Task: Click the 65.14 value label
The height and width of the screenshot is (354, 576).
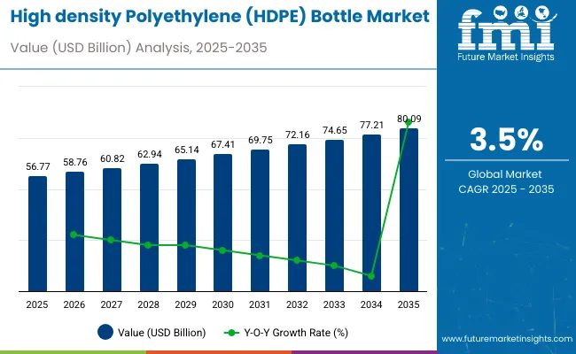Action: (187, 150)
